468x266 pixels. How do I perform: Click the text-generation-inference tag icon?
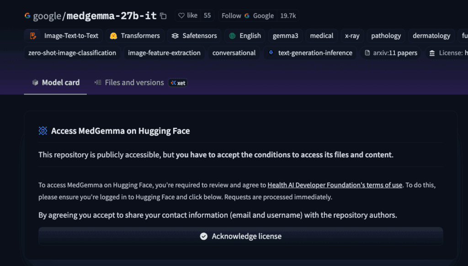click(271, 52)
